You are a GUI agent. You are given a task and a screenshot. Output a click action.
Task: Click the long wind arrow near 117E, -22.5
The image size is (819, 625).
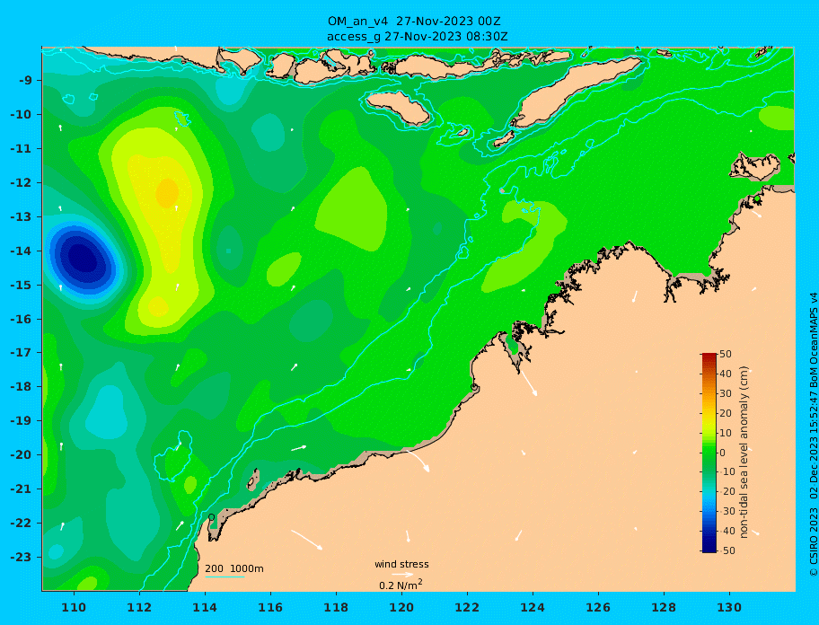click(306, 540)
